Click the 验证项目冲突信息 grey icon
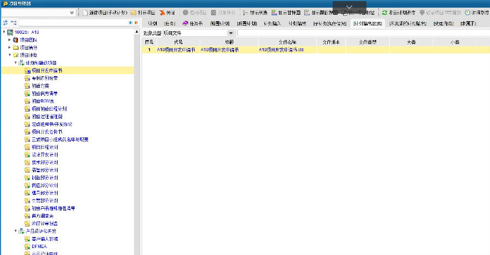Screen dimensions: 490x255 (422, 13)
